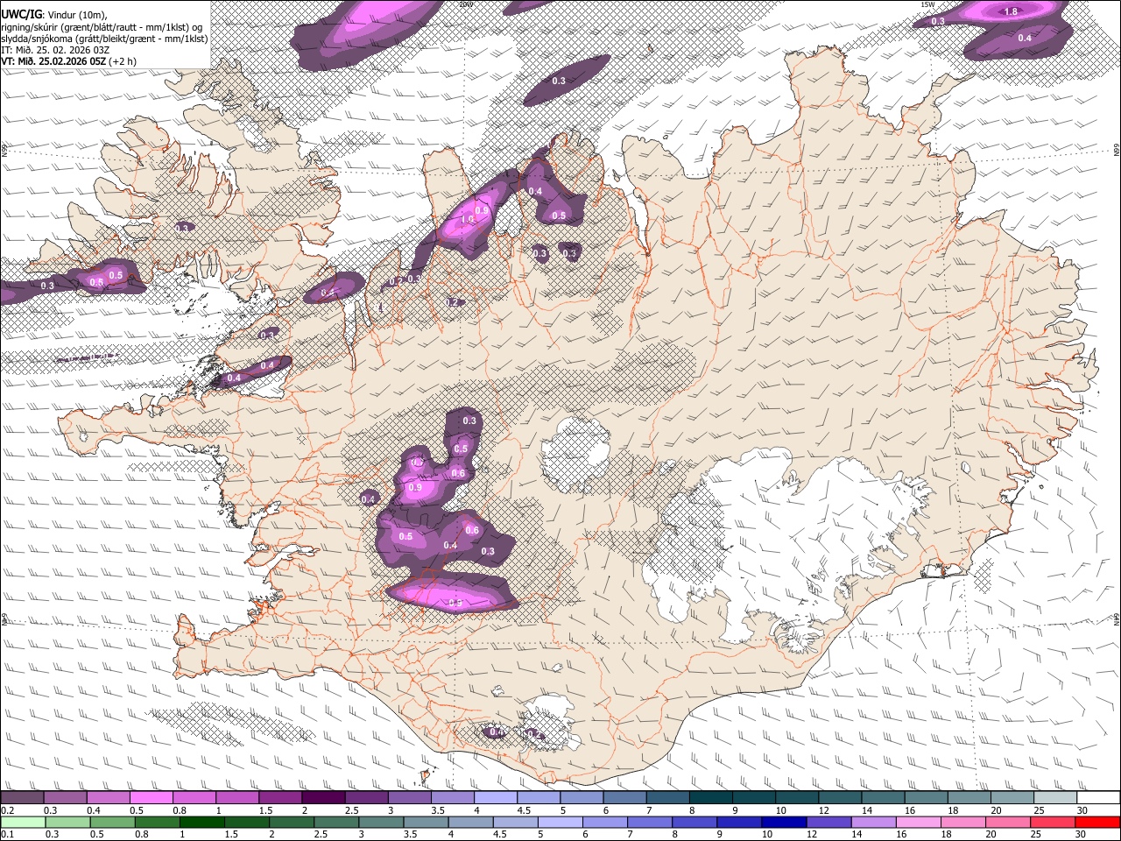Image resolution: width=1121 pixels, height=841 pixels.
Task: Click the "UWC/IG: Vindur (10m)" title text
Action: 53,14
